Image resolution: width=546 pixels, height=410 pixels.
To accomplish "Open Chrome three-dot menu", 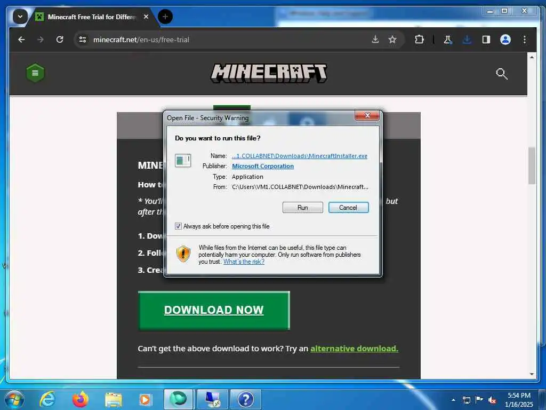I will coord(525,40).
